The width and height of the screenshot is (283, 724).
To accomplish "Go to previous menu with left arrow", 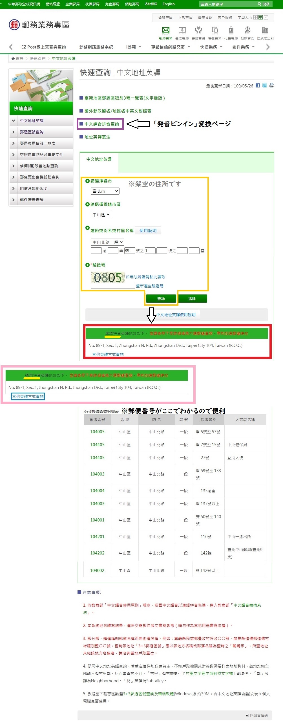I will [x=11, y=47].
